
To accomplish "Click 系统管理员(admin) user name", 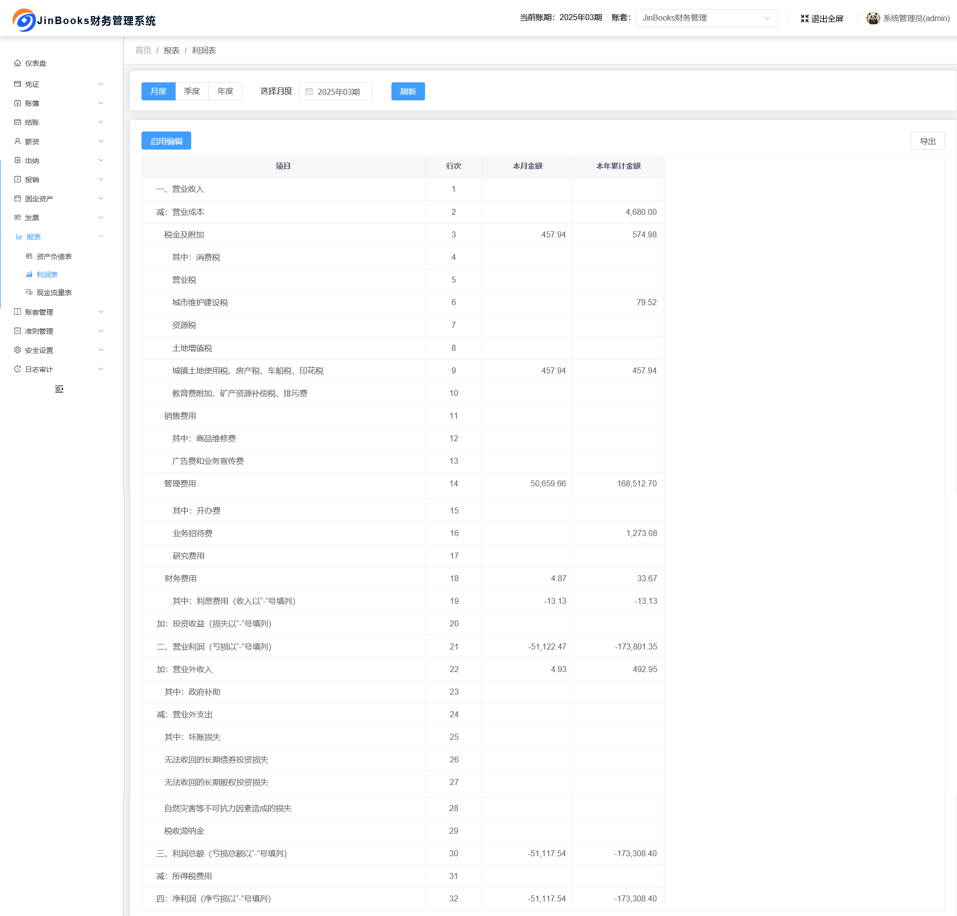I will pos(916,18).
